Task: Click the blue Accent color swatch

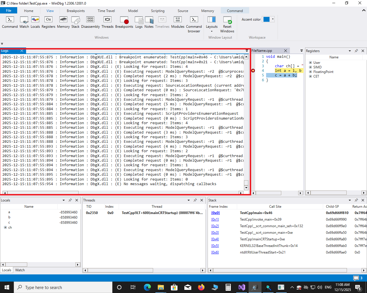Action: pos(266,19)
